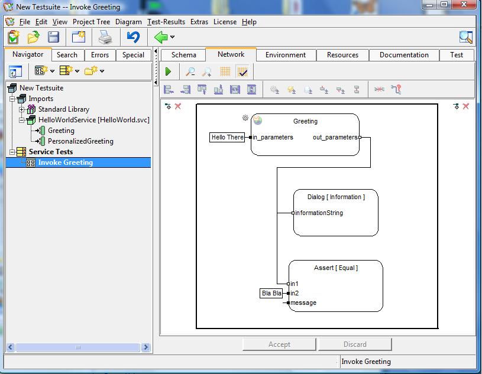Click the green Run button in Network toolbar
This screenshot has width=482, height=374.
tap(169, 71)
